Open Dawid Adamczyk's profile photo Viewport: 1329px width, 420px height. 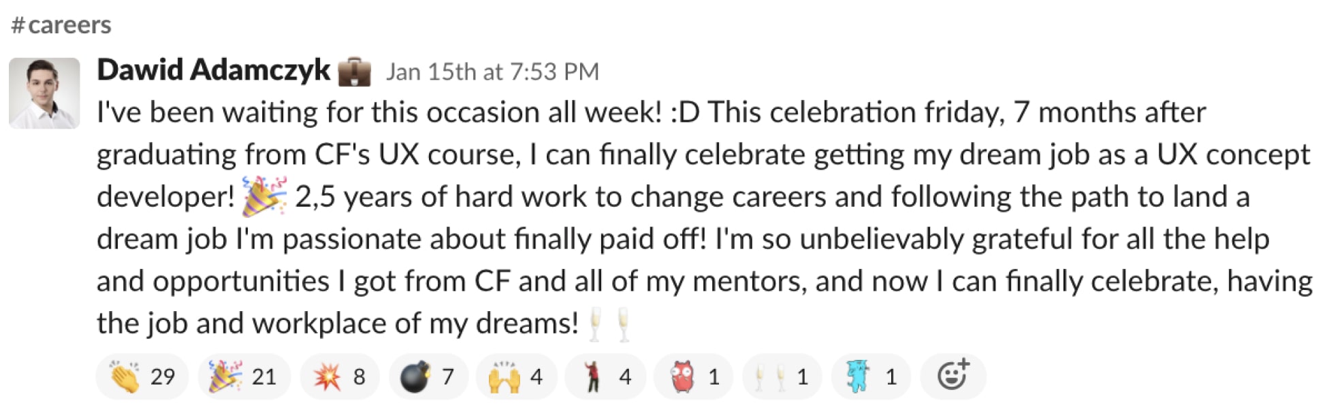click(x=44, y=93)
